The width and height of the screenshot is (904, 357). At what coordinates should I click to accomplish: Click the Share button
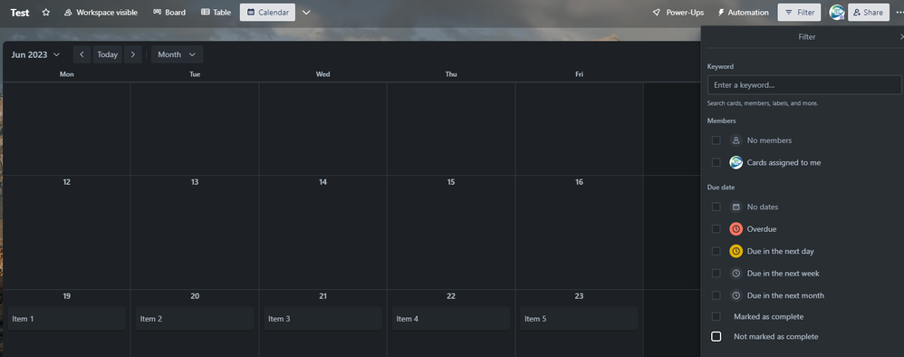click(869, 12)
